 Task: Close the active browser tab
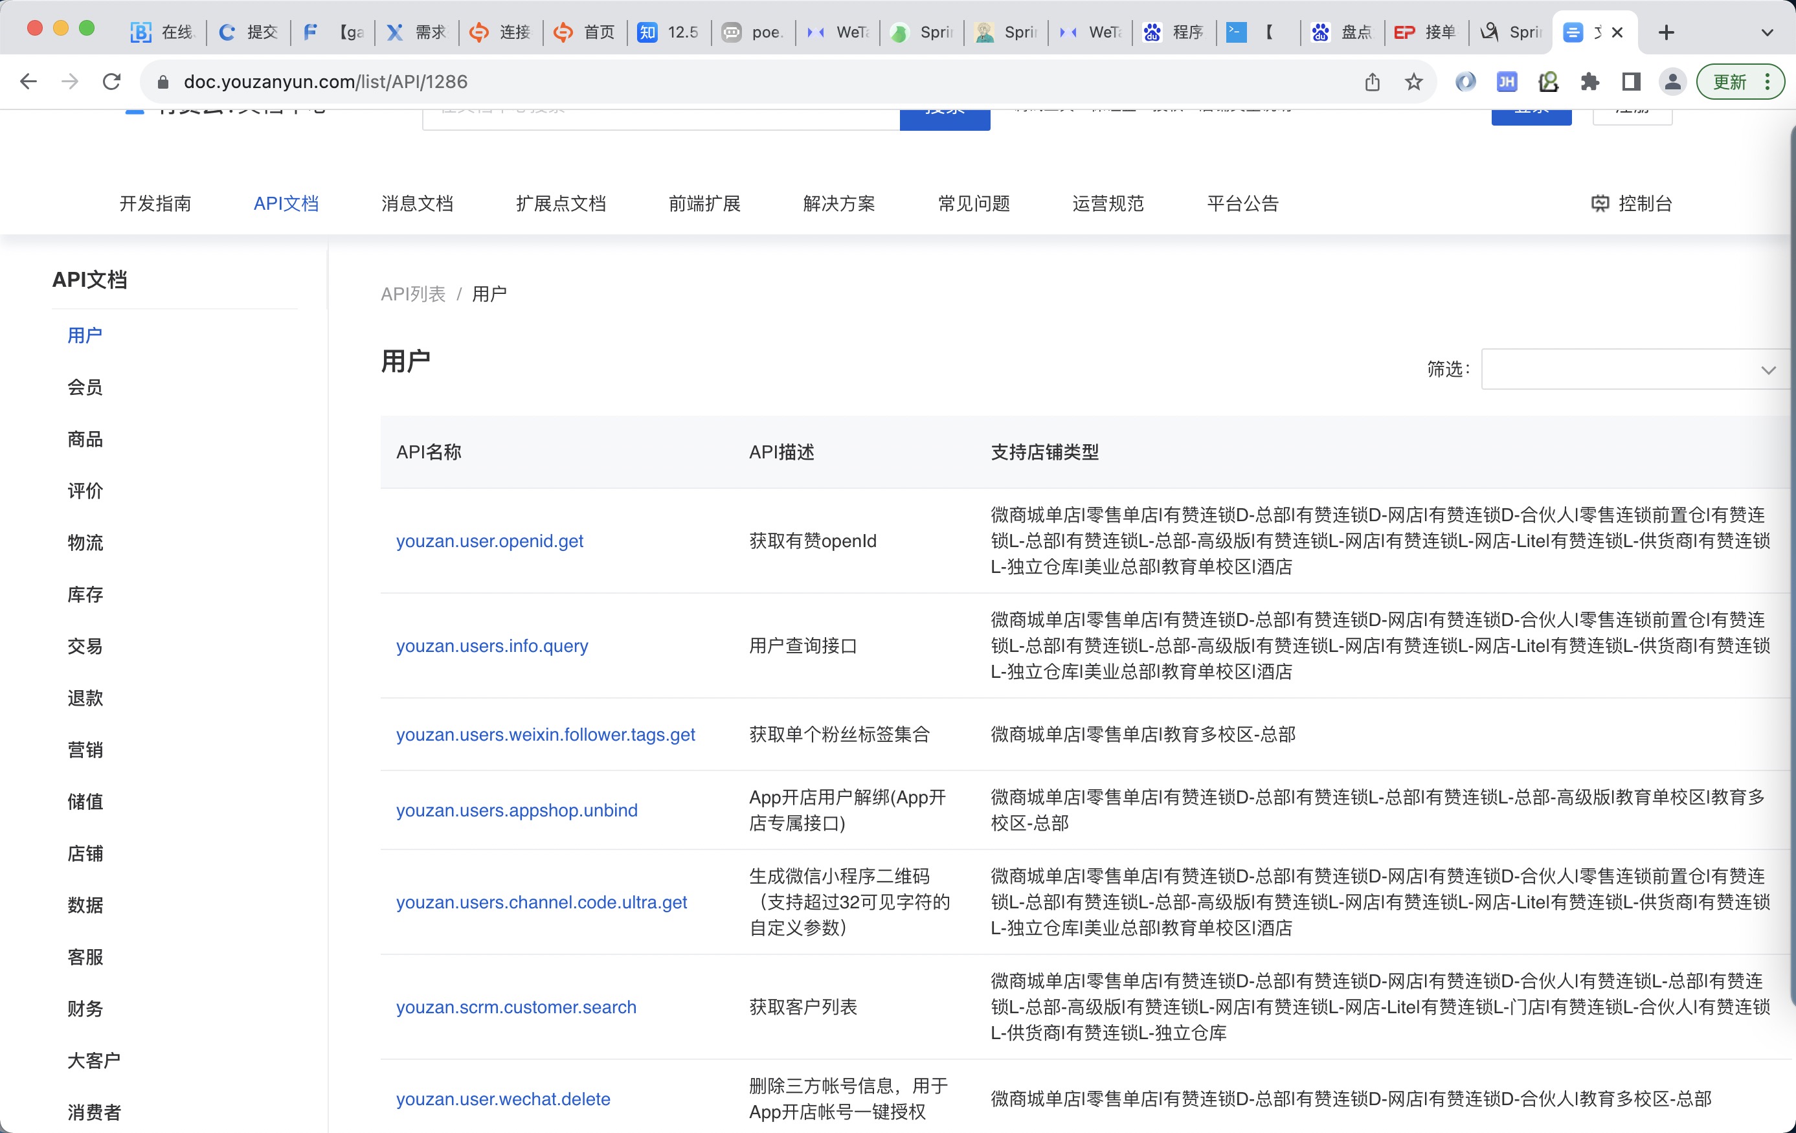(1617, 32)
